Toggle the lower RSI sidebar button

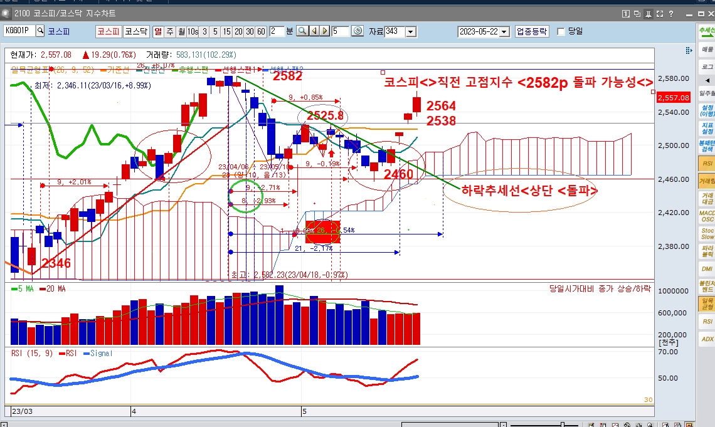(x=707, y=321)
